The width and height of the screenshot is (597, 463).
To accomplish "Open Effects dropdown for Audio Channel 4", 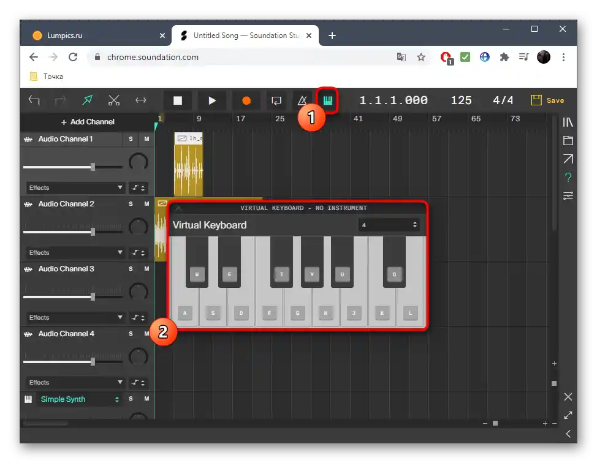I will pos(75,382).
